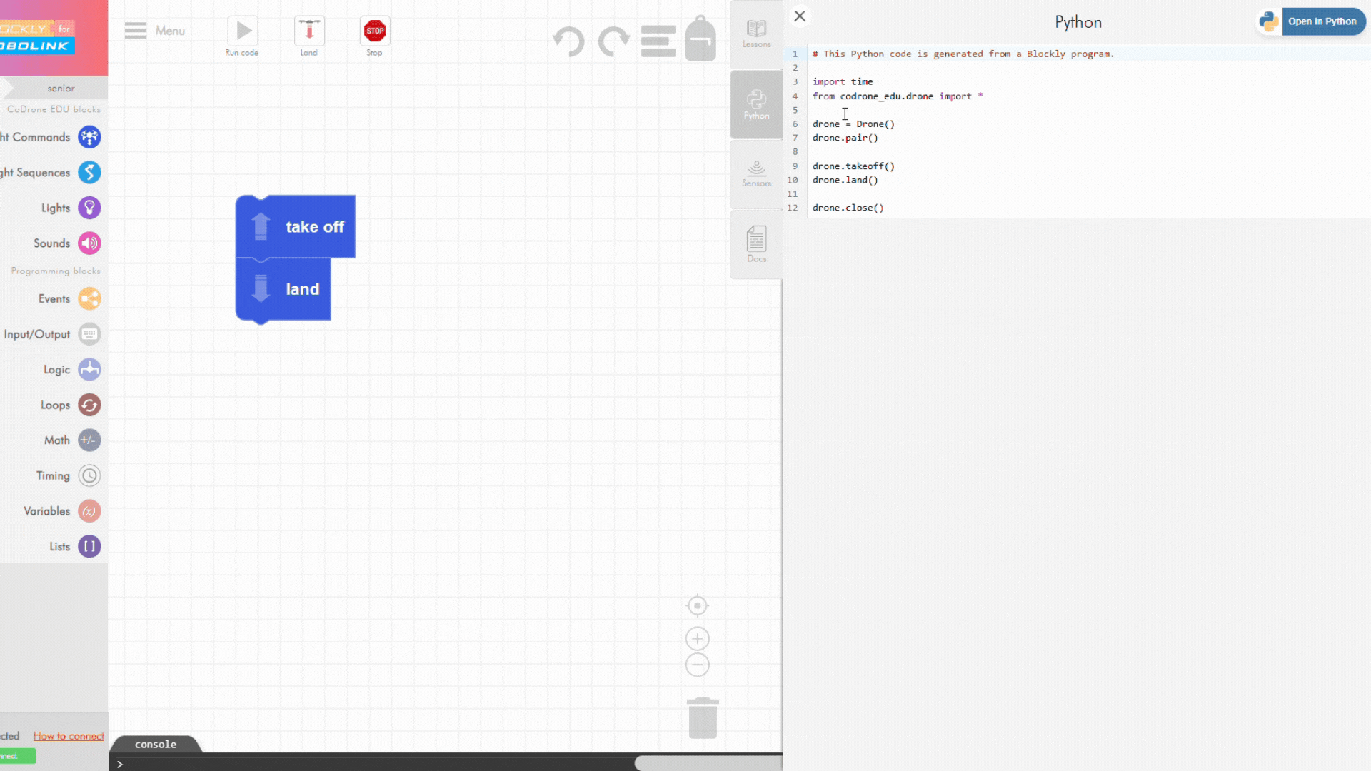Zoom out using the minus circle

[x=697, y=665]
